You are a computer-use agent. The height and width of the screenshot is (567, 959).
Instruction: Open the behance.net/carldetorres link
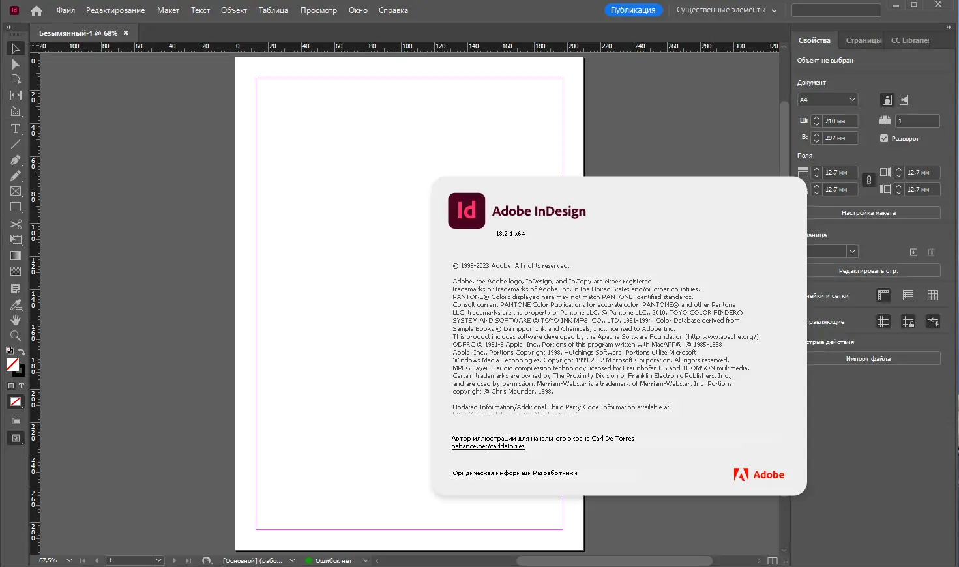click(x=488, y=446)
